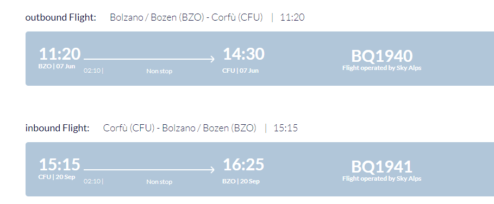This screenshot has height=204, width=494.
Task: Select flight number BQ1941
Action: pyautogui.click(x=382, y=167)
